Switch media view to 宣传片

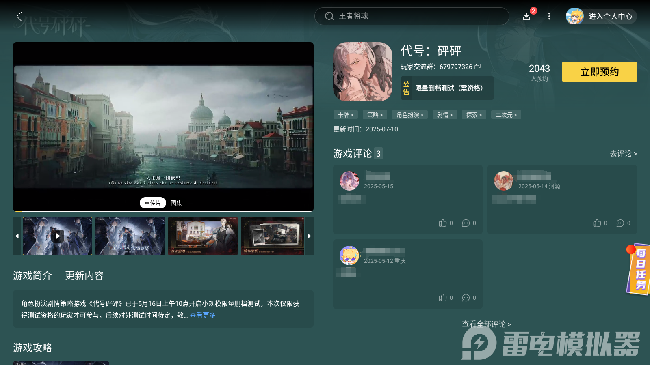153,203
